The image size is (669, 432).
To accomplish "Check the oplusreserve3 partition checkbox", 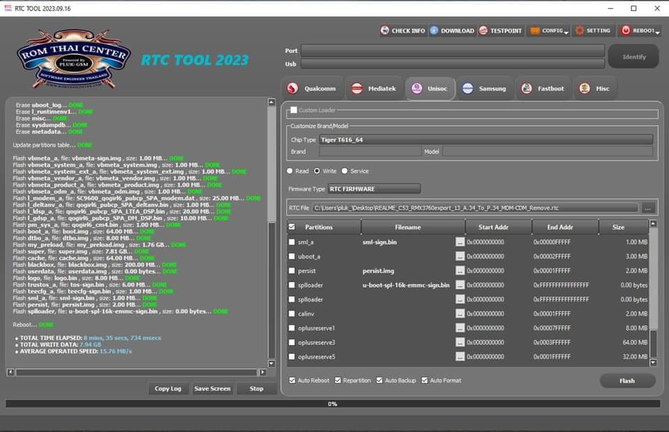I will coord(292,342).
